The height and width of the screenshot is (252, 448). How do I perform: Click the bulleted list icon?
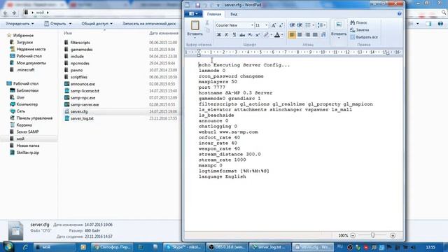coord(308,25)
